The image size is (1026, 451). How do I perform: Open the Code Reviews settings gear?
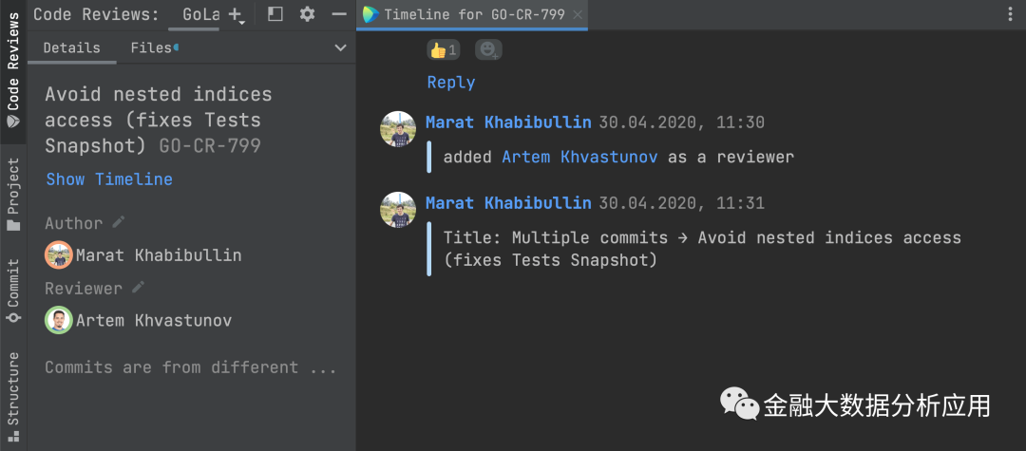coord(307,14)
